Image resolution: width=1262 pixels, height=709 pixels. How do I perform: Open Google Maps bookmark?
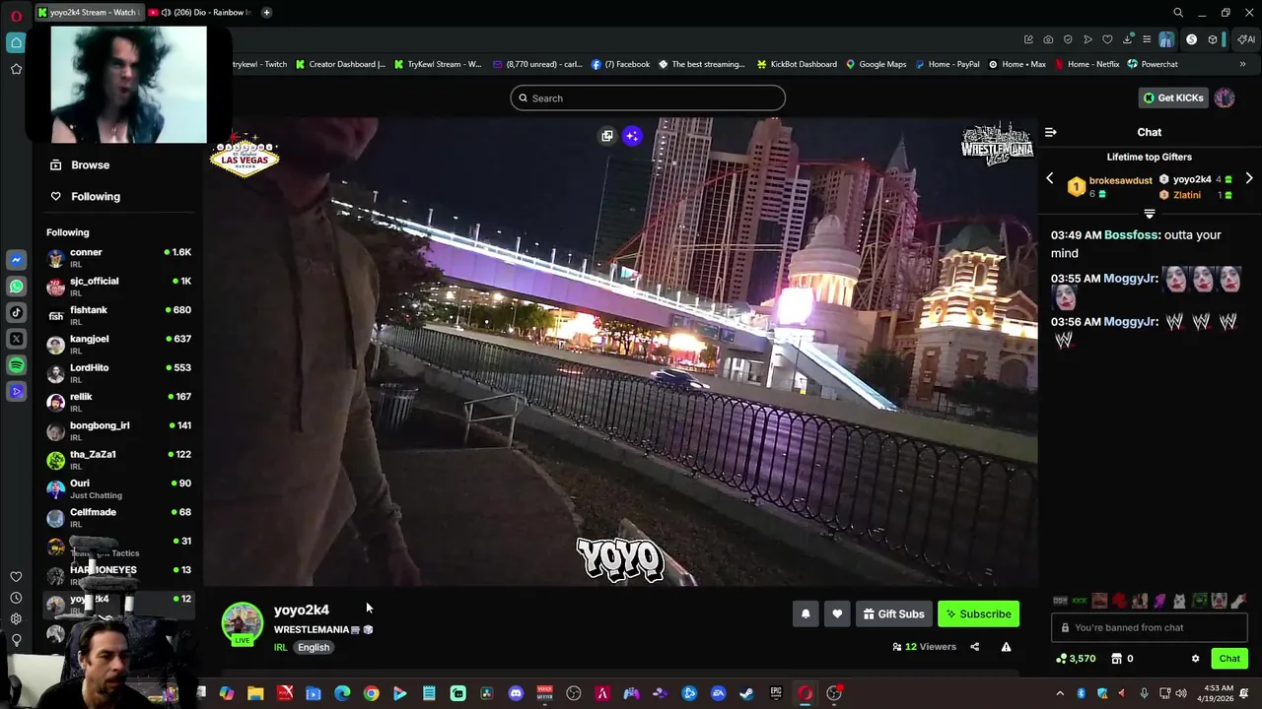(x=876, y=64)
